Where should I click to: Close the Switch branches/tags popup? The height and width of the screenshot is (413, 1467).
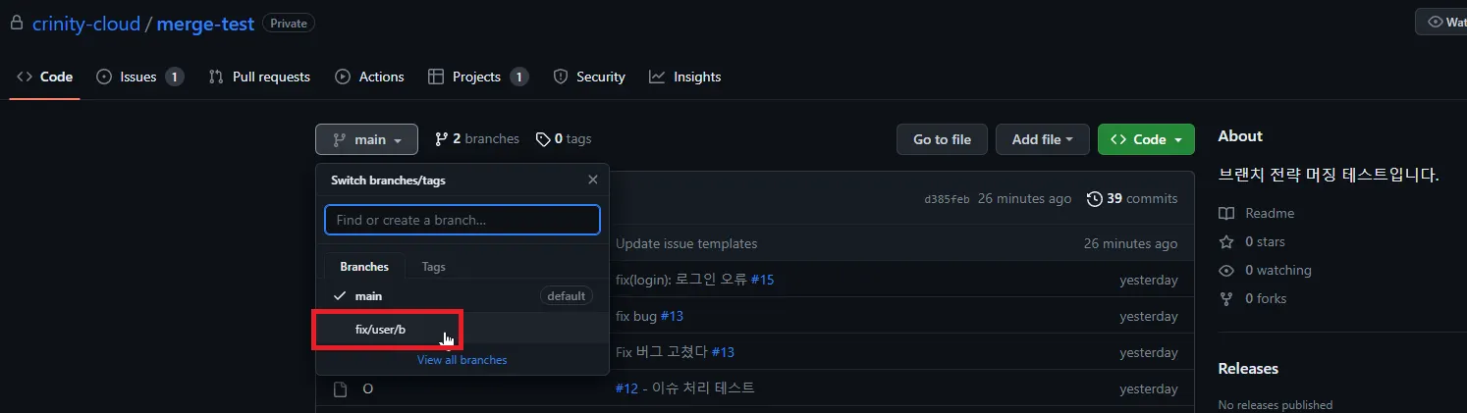click(x=592, y=181)
